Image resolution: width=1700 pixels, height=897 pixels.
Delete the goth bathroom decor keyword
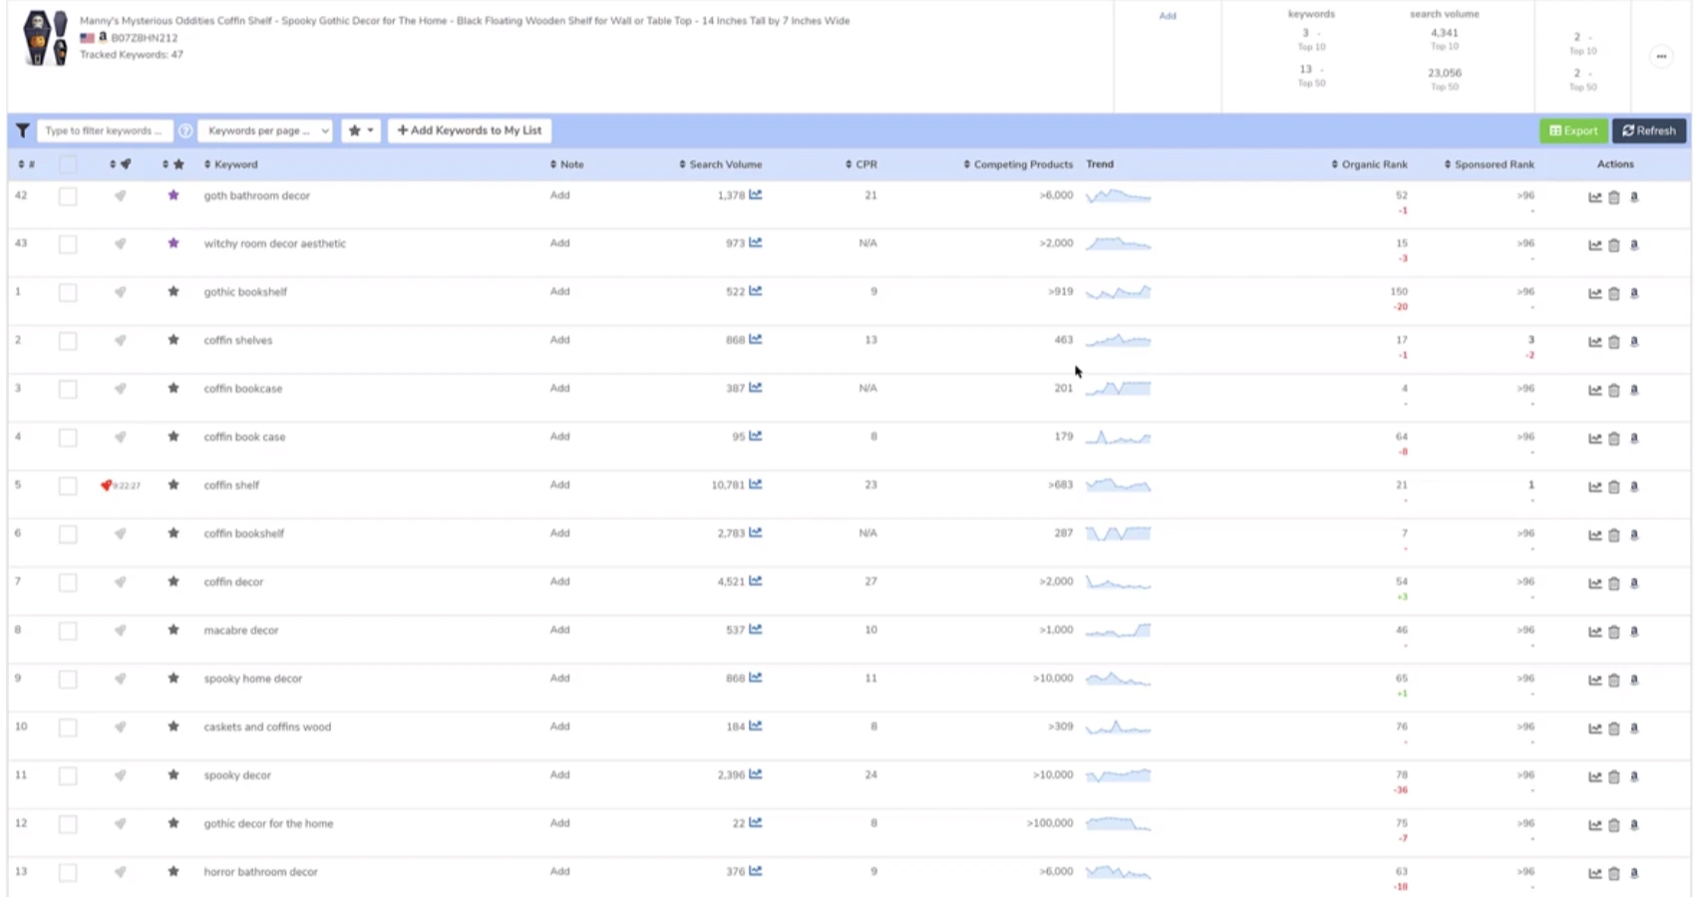pos(1614,197)
